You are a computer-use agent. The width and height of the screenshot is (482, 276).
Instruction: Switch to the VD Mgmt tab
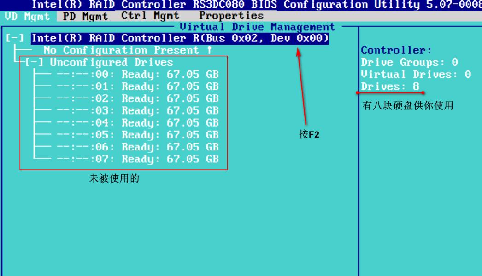click(27, 16)
